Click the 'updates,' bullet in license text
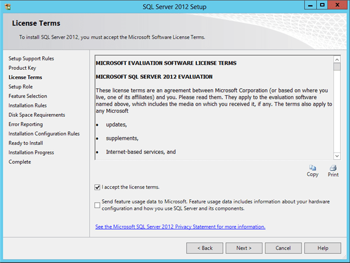 click(116, 125)
